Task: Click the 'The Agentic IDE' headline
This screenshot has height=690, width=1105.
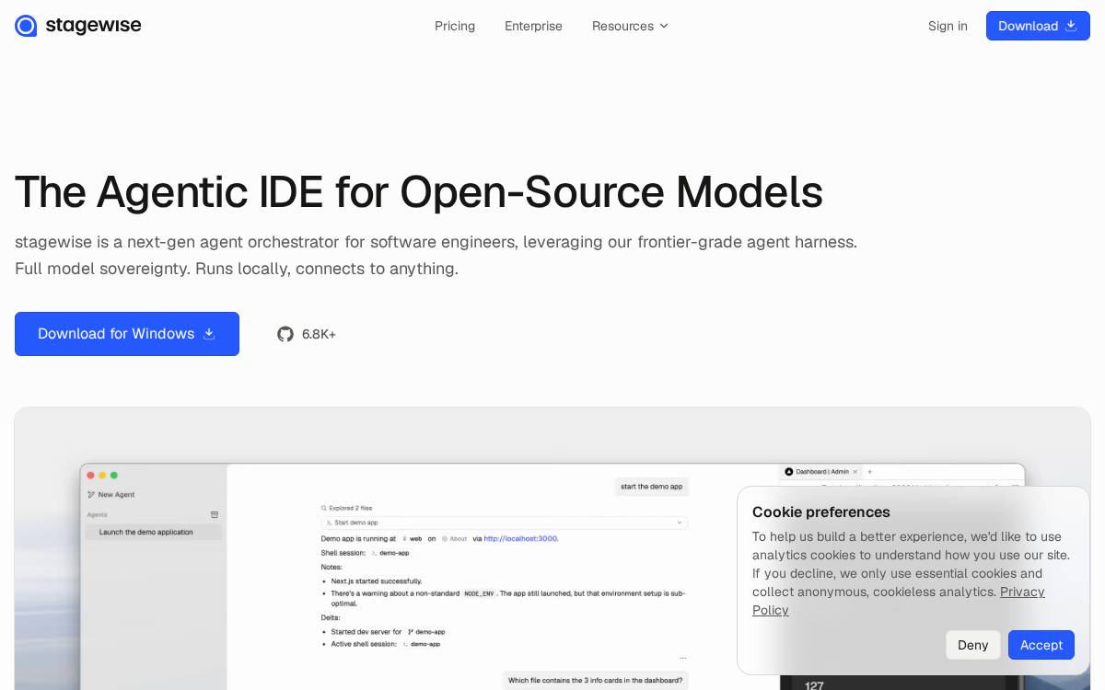Action: point(419,191)
